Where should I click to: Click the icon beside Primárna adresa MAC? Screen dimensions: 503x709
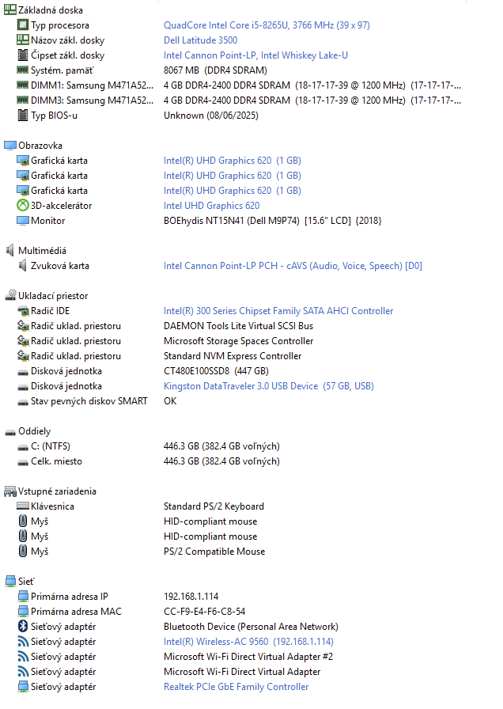click(23, 612)
